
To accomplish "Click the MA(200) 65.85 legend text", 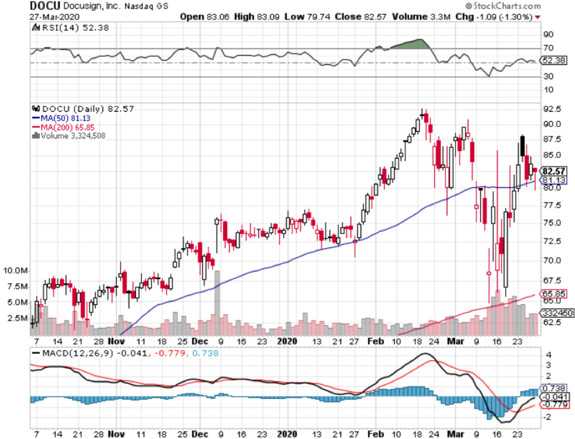I will pos(67,128).
